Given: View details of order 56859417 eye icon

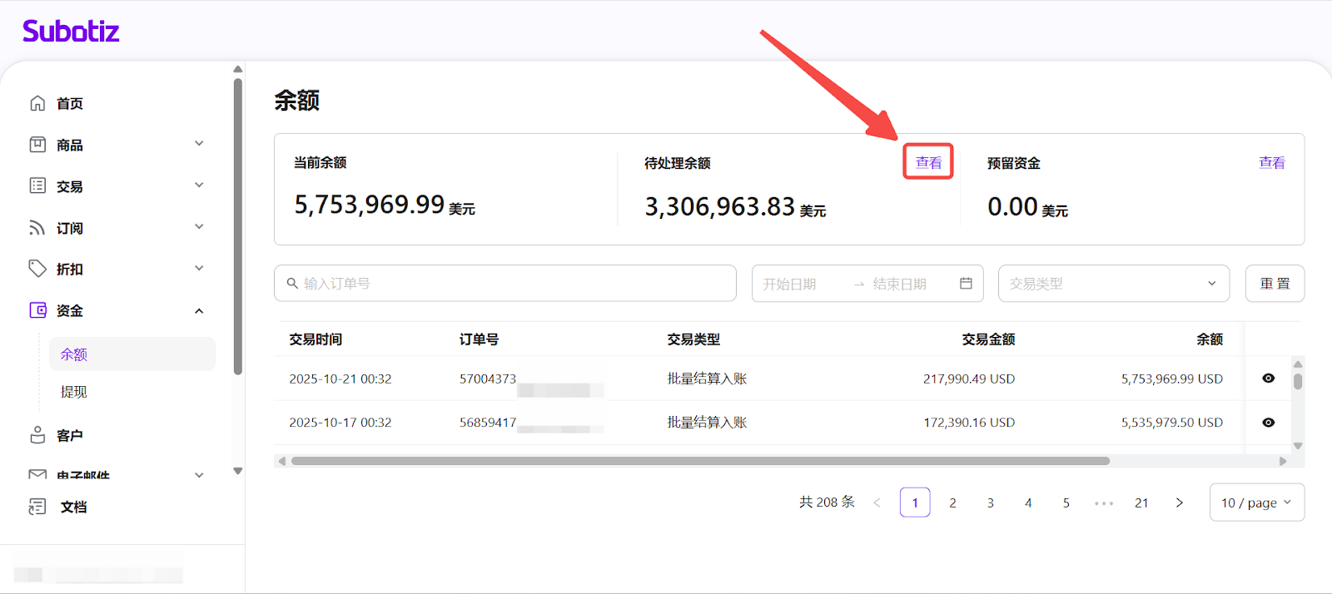Looking at the screenshot, I should (1268, 423).
